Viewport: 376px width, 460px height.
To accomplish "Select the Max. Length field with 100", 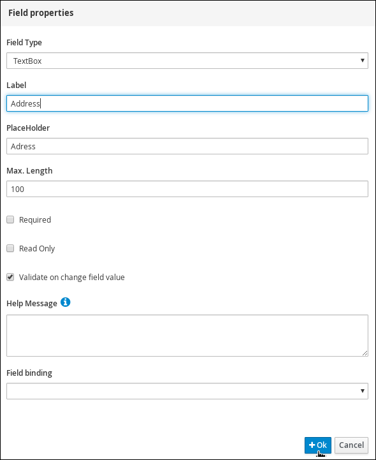I will click(x=187, y=189).
